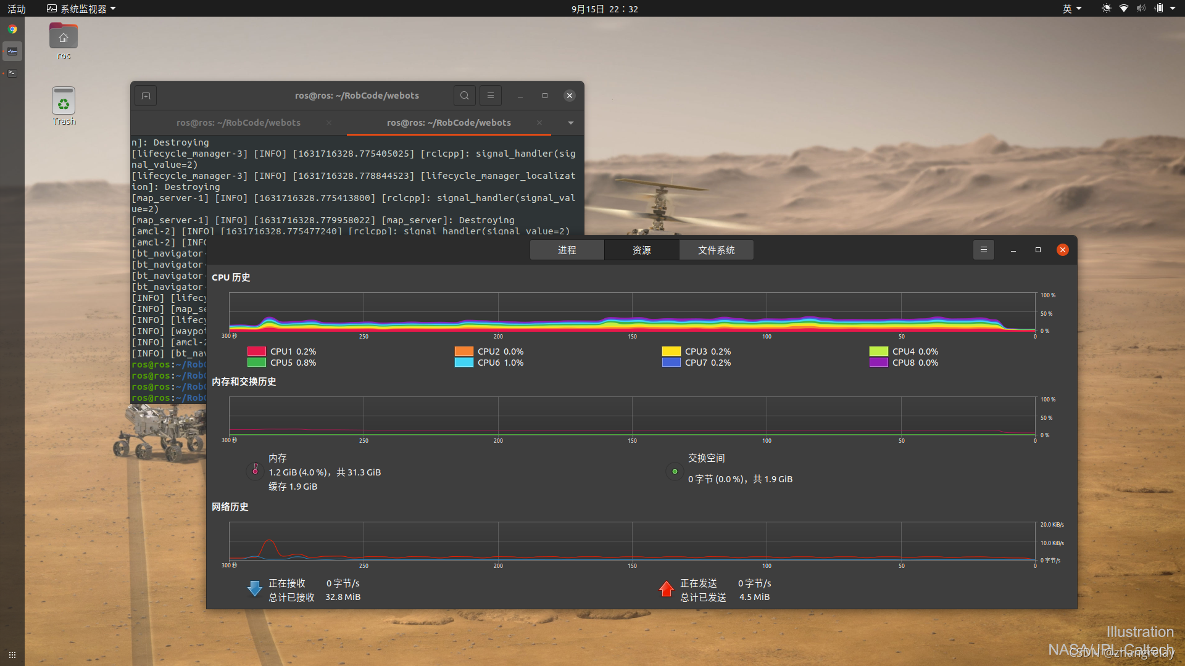Click the memory pie color indicator
1185x666 pixels.
[x=255, y=471]
